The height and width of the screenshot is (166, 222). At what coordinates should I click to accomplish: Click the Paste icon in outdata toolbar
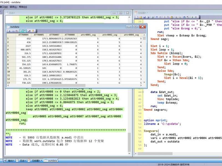coord(17,31)
